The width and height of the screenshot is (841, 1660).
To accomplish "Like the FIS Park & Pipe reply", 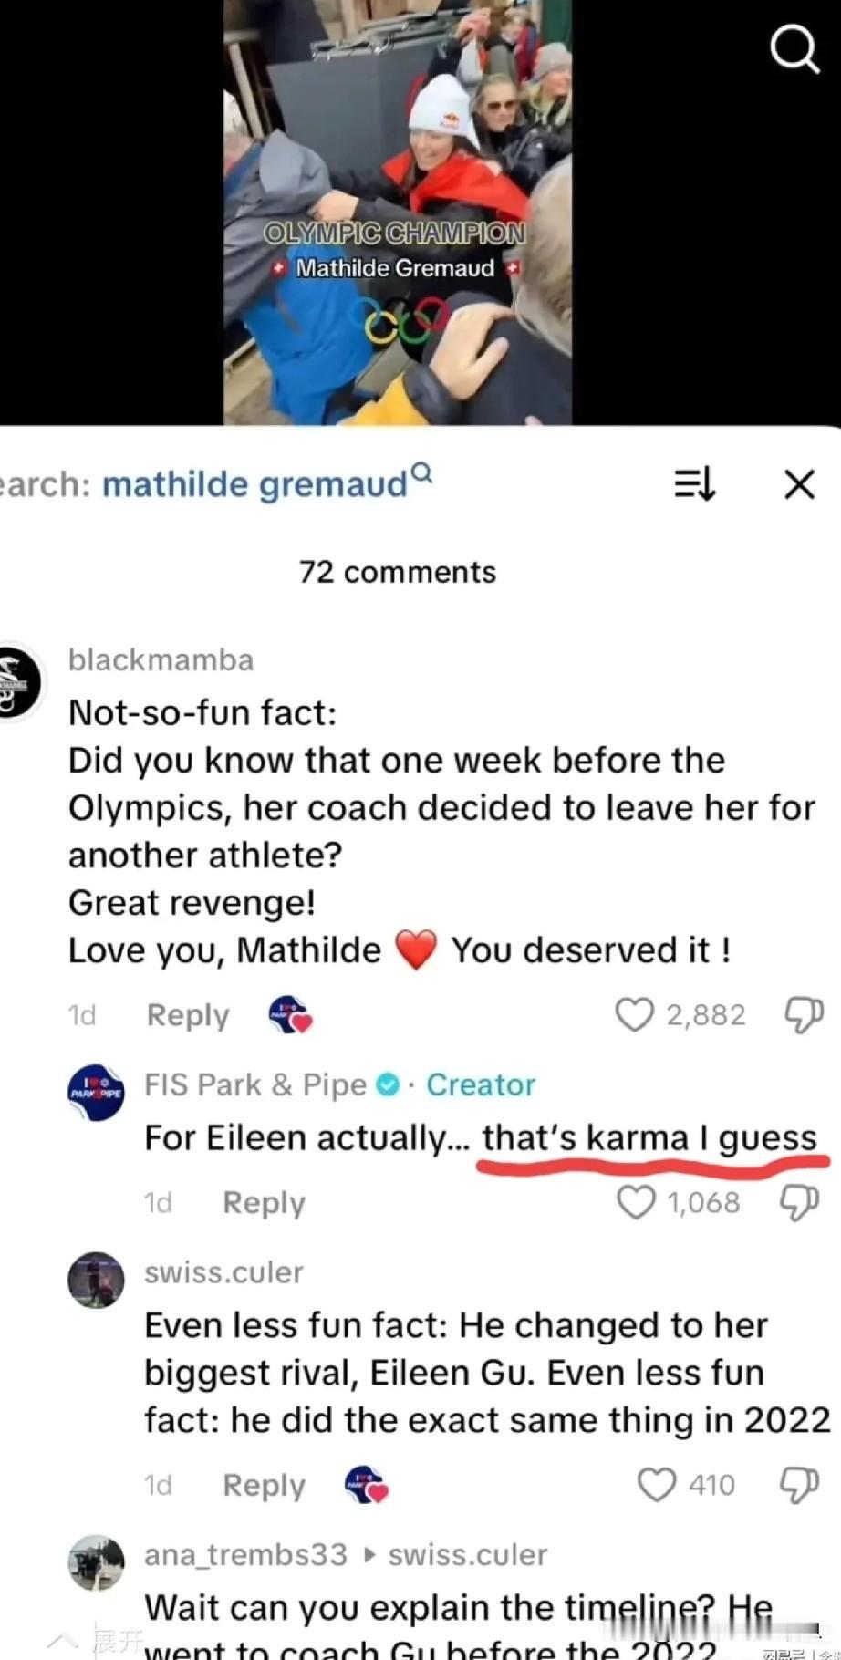I will pyautogui.click(x=636, y=1202).
